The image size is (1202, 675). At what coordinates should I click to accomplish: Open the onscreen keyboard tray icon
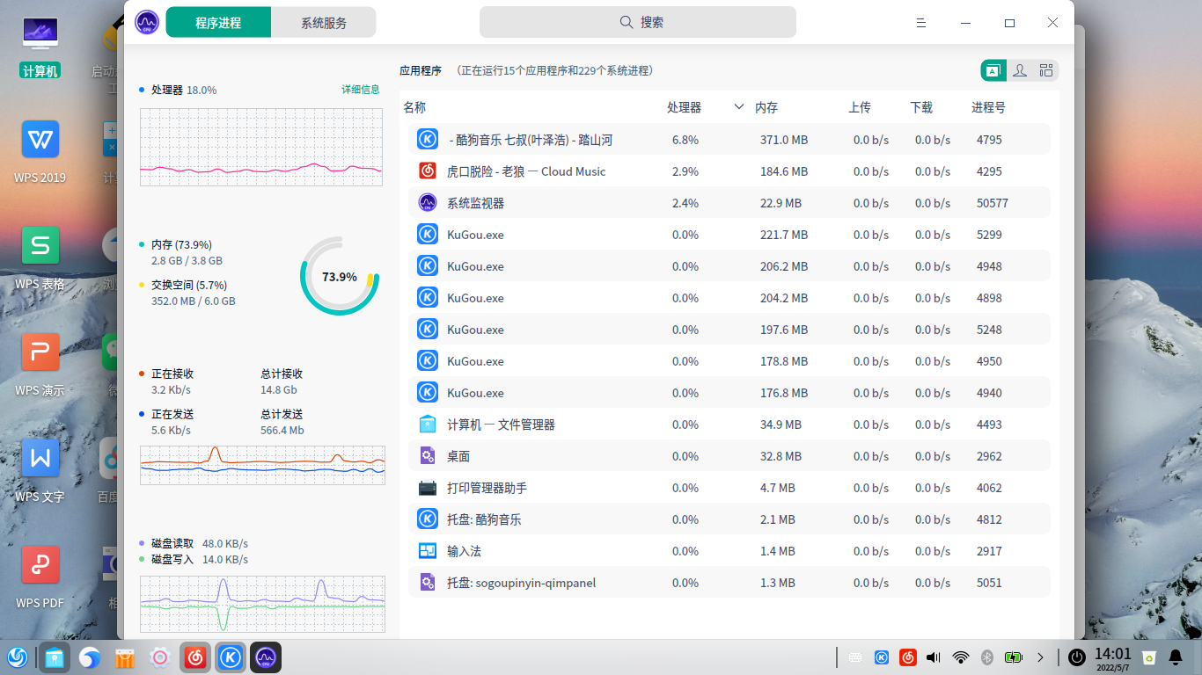[855, 657]
